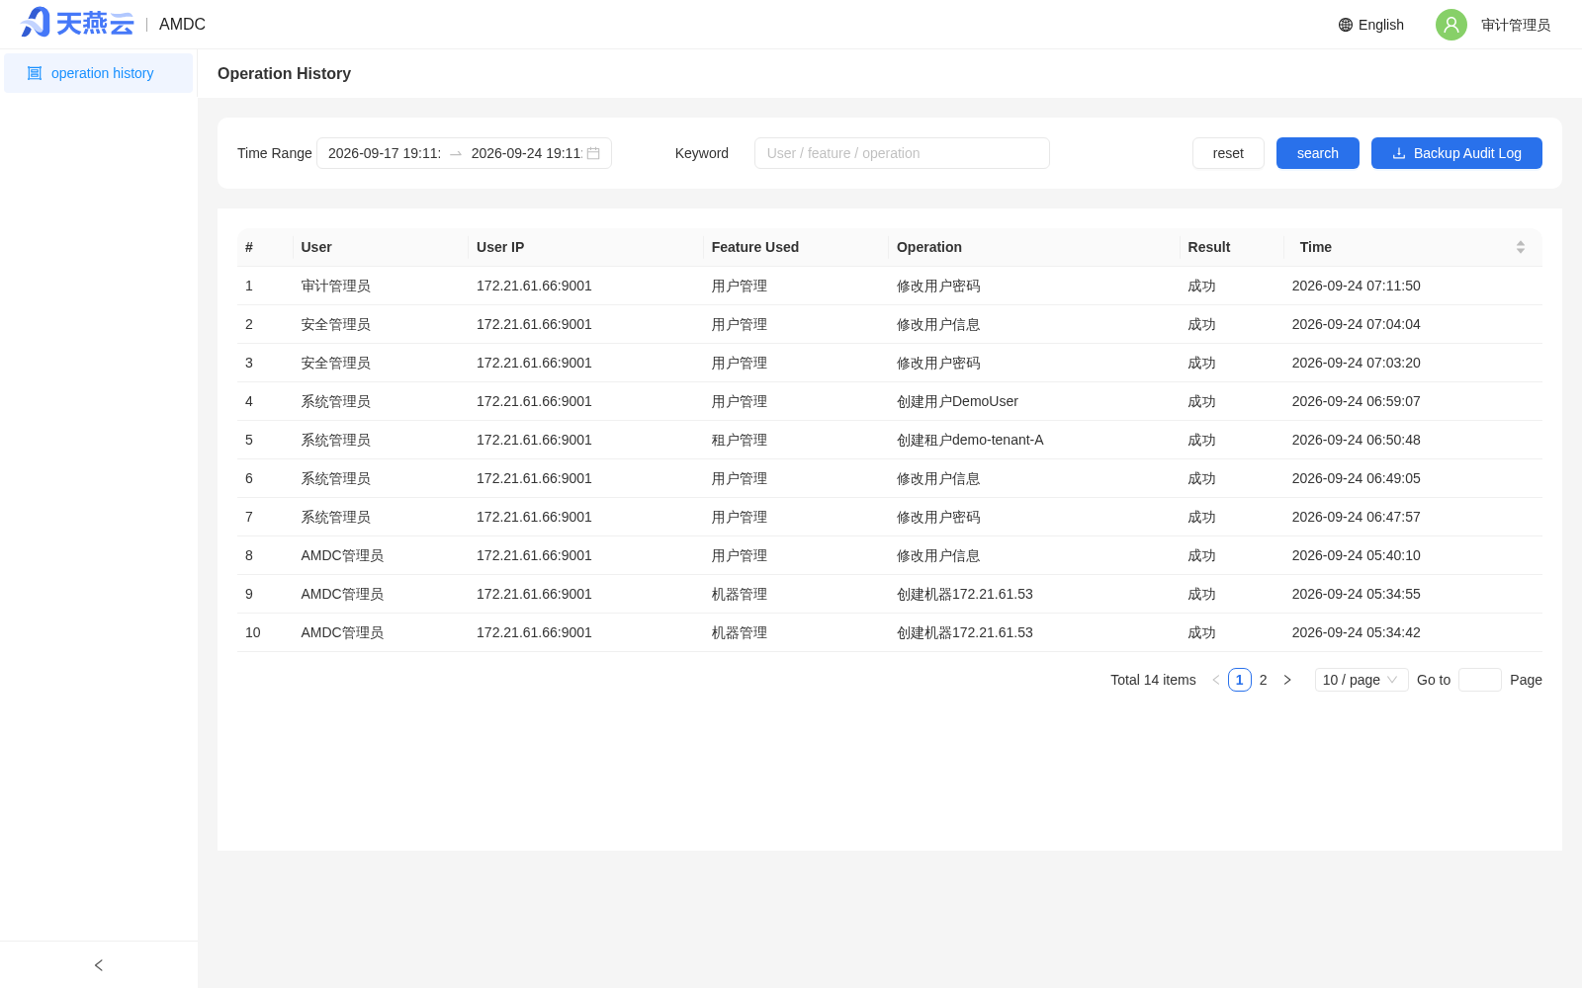
Task: Click the reset button
Action: coord(1228,153)
